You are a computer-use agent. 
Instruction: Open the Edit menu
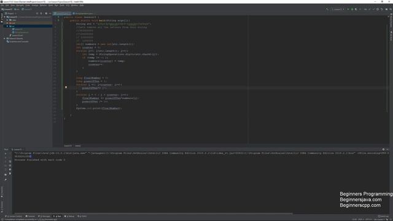7,6
